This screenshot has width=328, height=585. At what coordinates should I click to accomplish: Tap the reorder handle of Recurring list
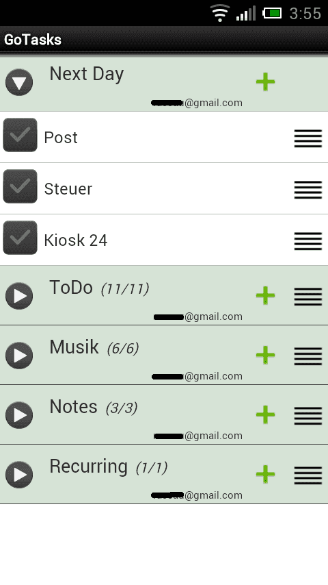point(308,475)
